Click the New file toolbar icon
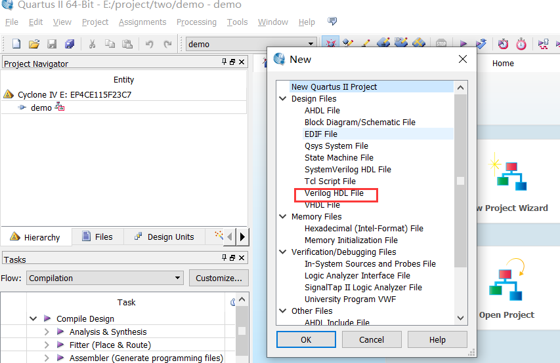Viewport: 560px width, 363px height. (16, 44)
